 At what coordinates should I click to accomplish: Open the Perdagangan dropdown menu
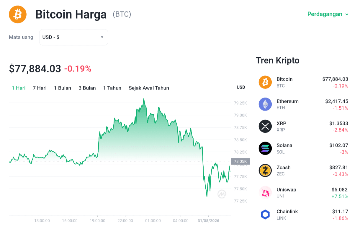click(328, 14)
